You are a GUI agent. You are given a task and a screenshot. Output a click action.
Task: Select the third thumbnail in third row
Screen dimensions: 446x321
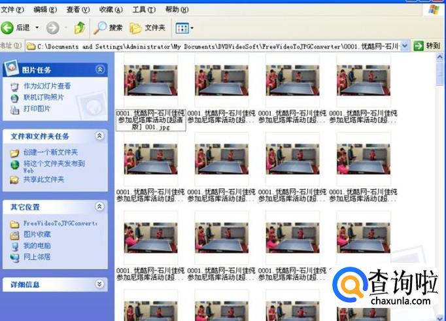click(293, 238)
